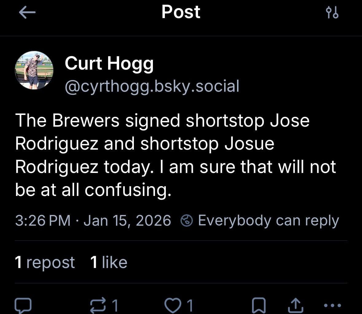The image size is (362, 314).
Task: Open more options with the three-dot menu
Action: point(332,304)
